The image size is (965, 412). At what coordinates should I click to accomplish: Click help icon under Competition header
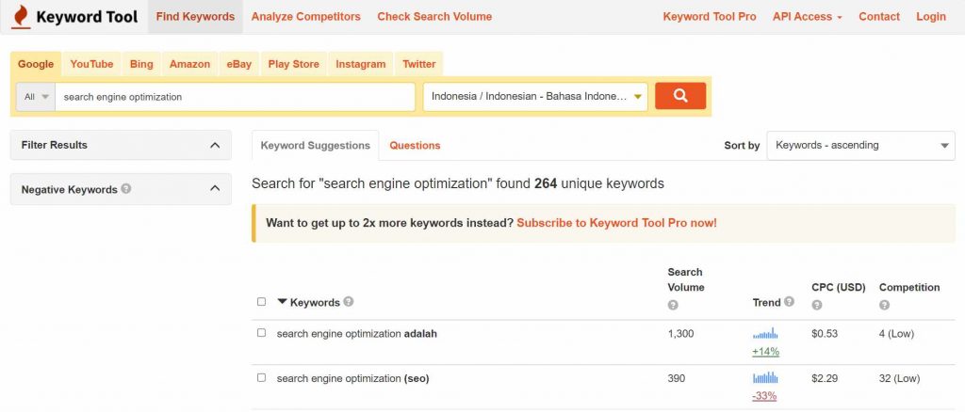point(884,305)
